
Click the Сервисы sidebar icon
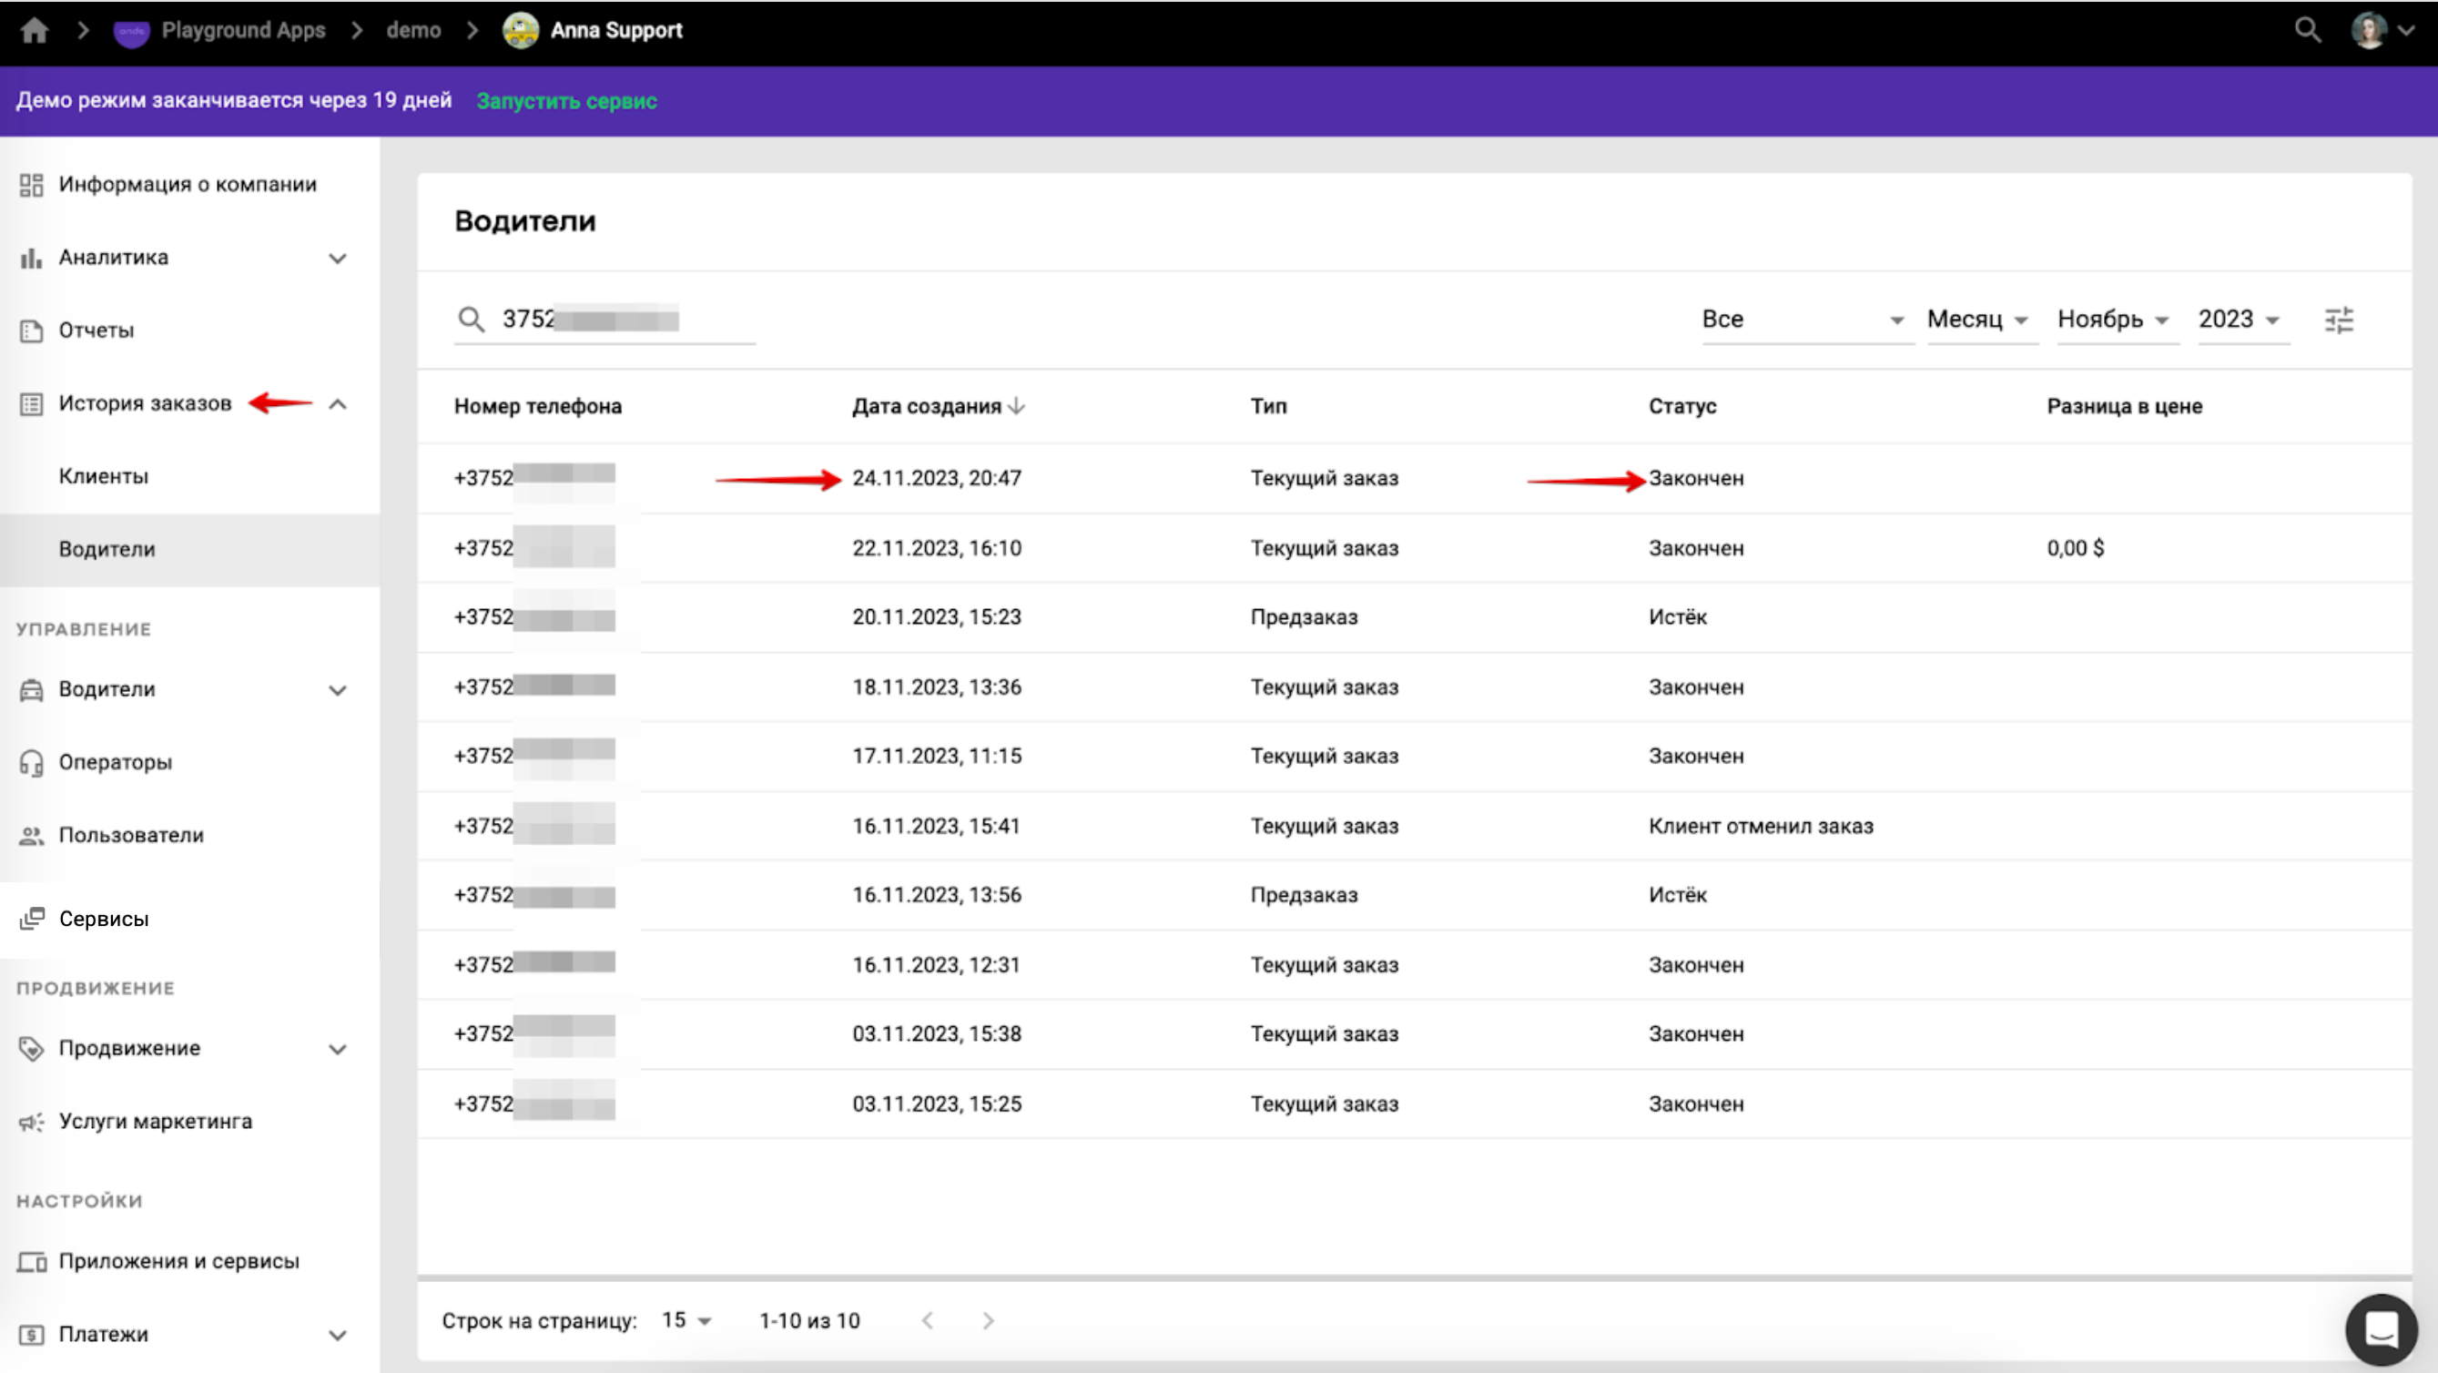click(32, 919)
